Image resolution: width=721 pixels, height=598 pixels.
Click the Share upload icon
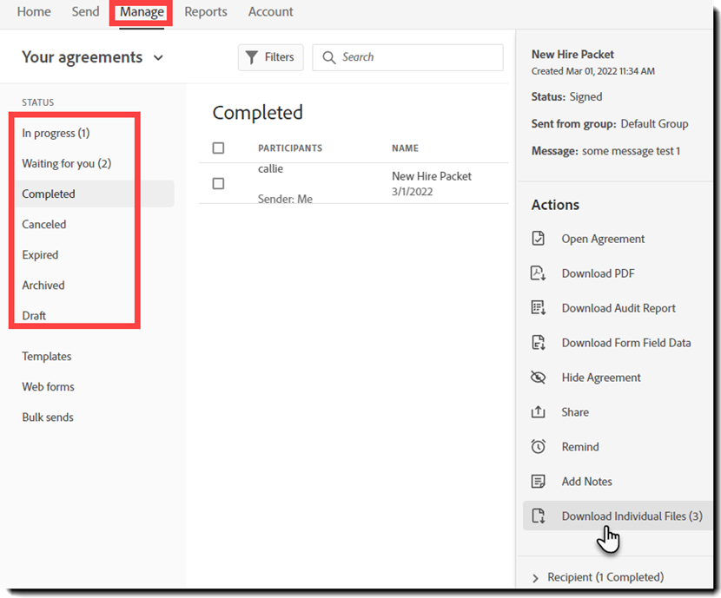click(x=539, y=411)
